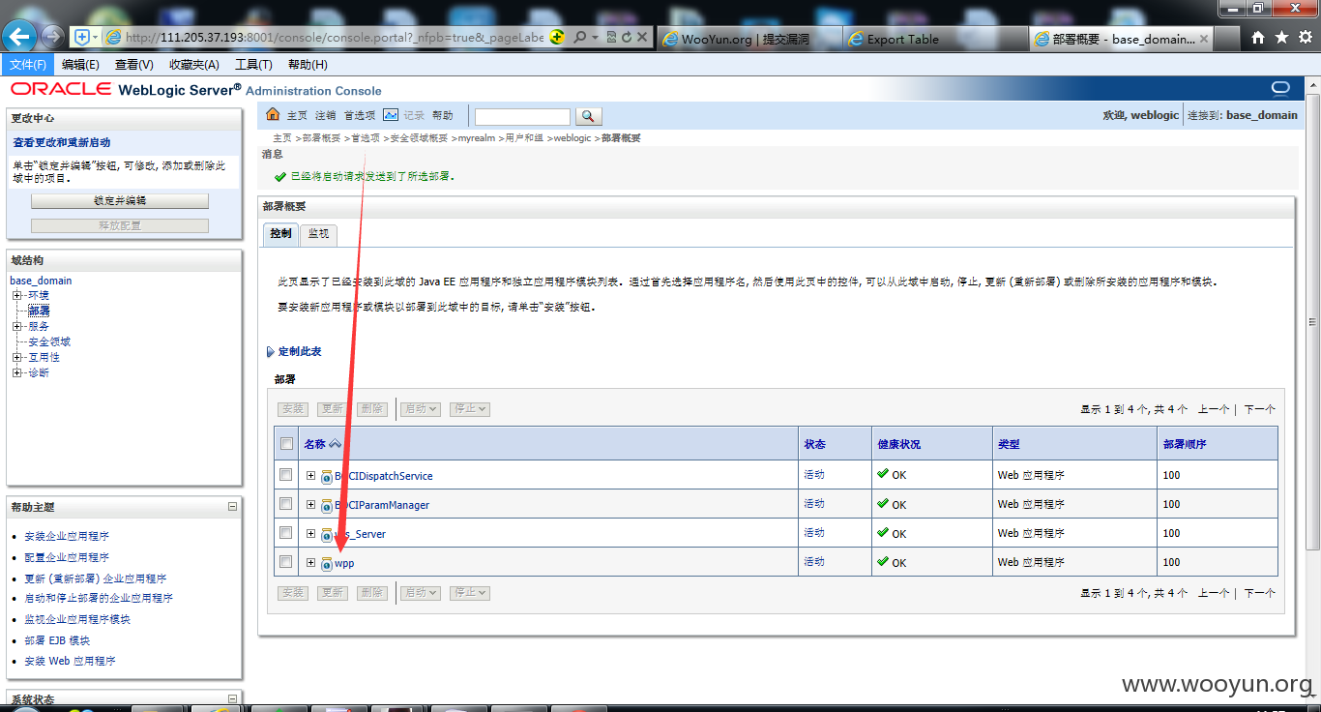Click the 注销 logout link

click(326, 115)
